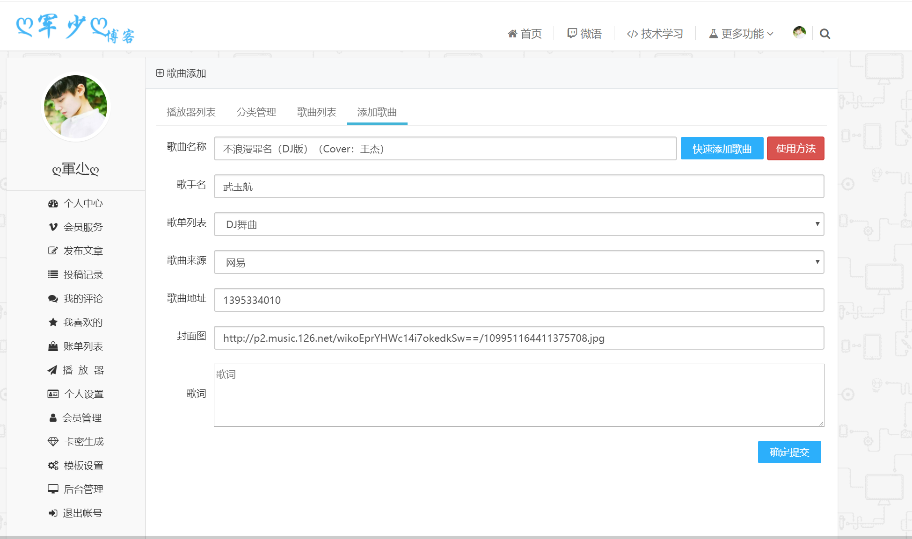Viewport: 912px width, 539px height.
Task: Click the 确定提交 submit button
Action: pos(789,452)
